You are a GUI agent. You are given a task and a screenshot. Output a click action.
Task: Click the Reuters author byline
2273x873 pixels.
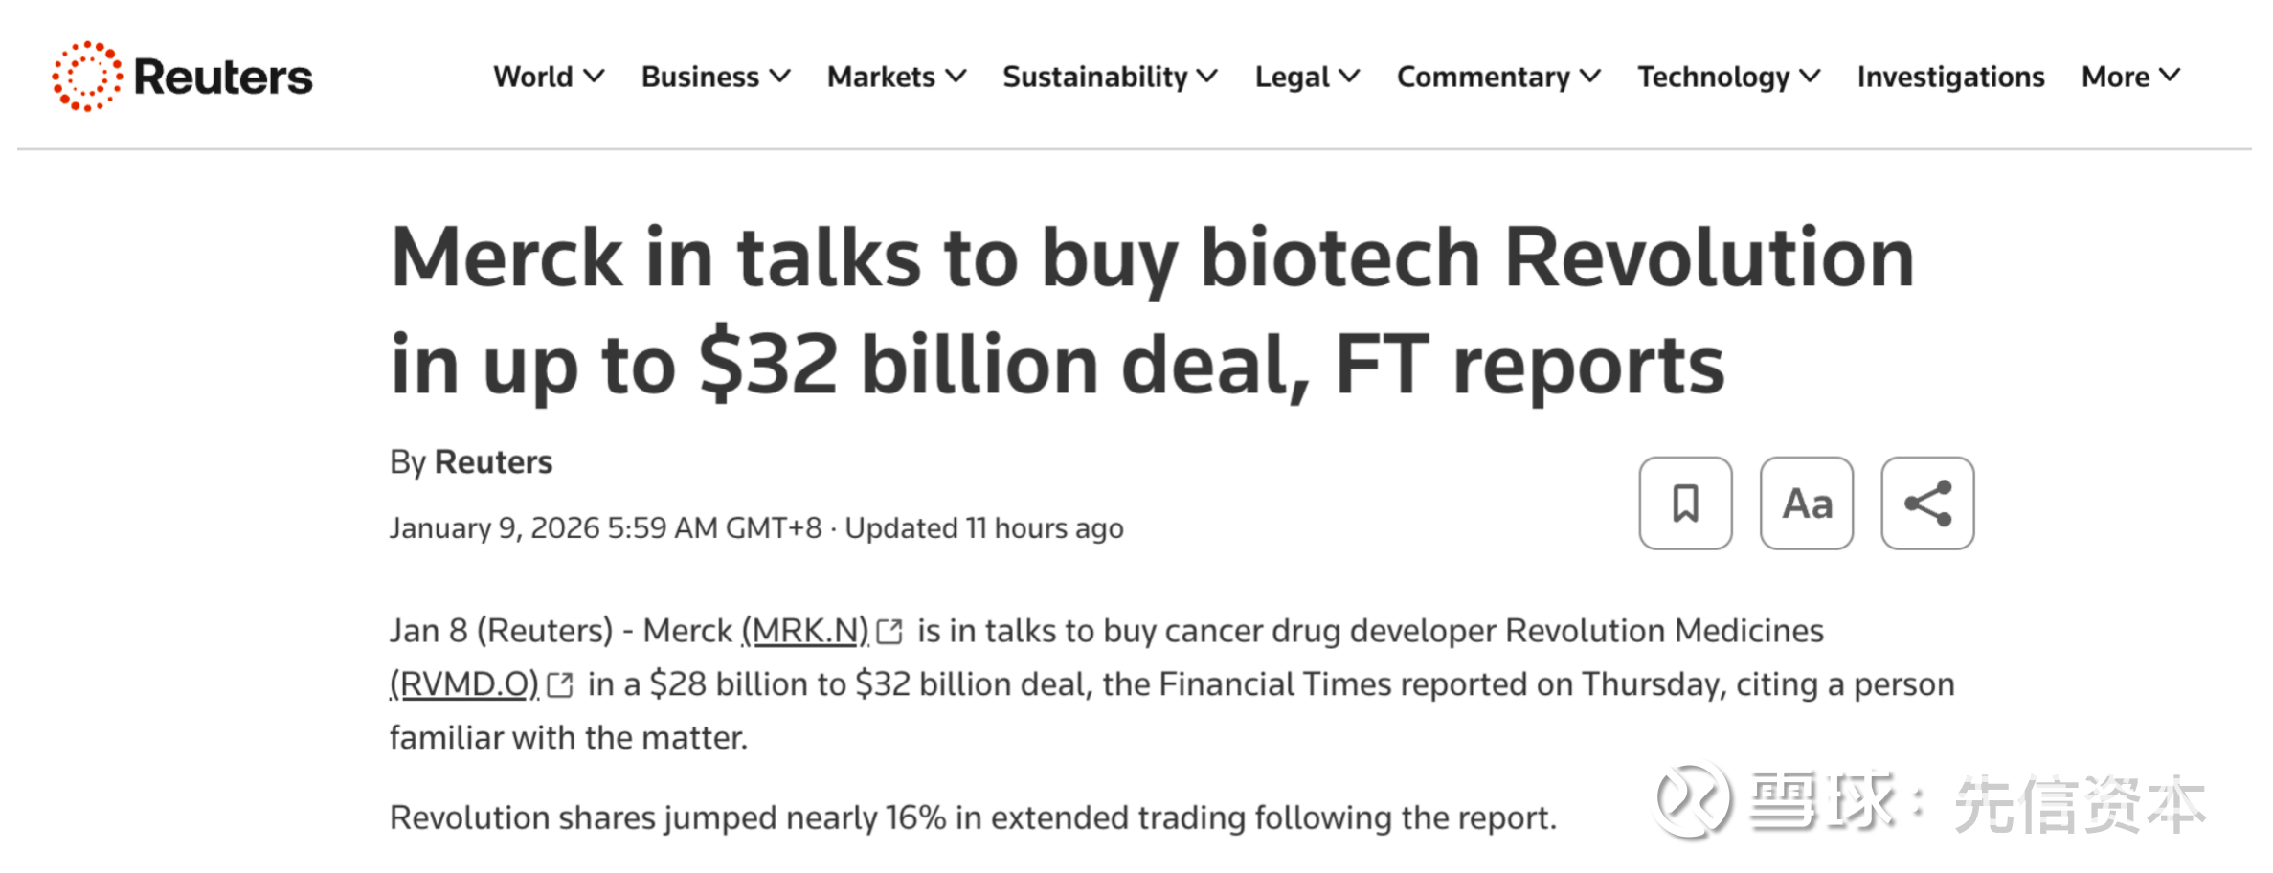(493, 462)
